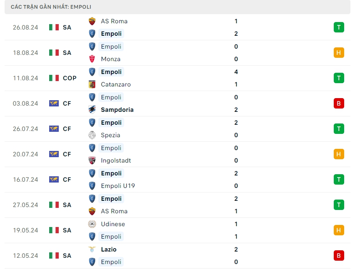Click red B badge for Lazio match

tap(339, 256)
